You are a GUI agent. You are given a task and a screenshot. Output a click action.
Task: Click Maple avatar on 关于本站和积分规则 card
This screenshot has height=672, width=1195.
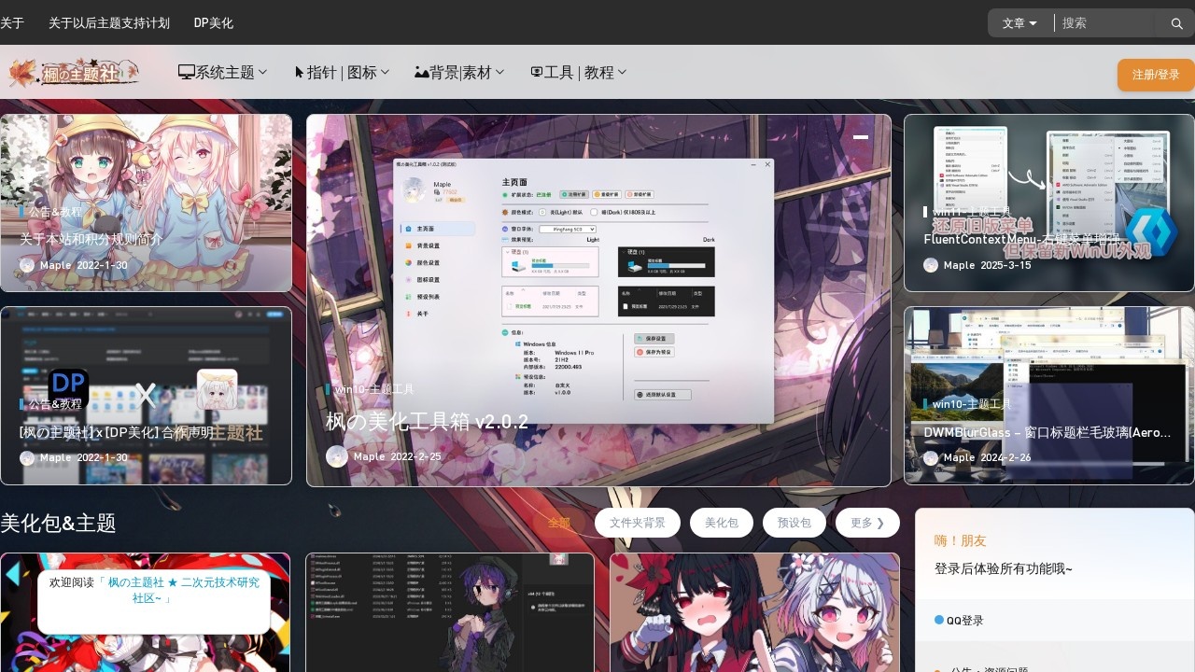click(x=27, y=265)
